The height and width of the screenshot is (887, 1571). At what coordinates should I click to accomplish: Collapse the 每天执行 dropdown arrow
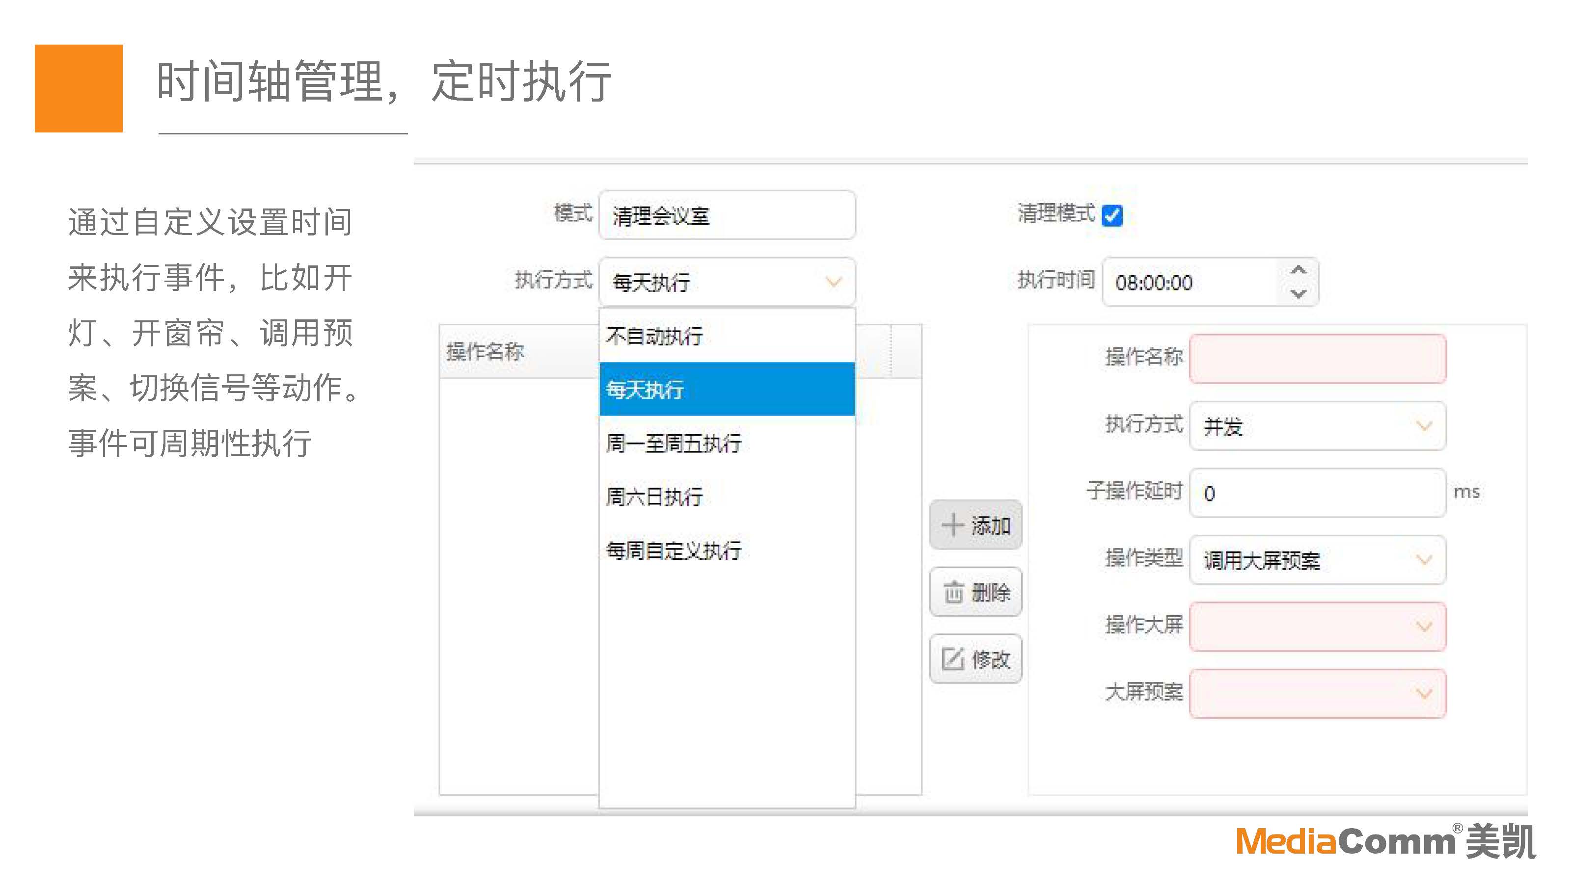click(834, 282)
